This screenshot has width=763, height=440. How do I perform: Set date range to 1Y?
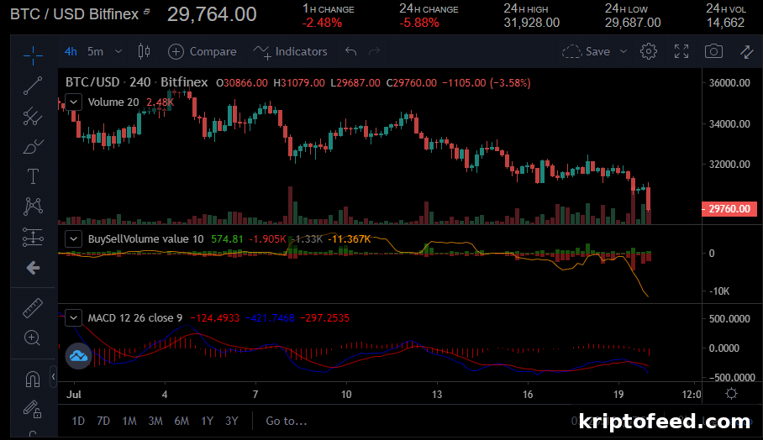point(208,421)
